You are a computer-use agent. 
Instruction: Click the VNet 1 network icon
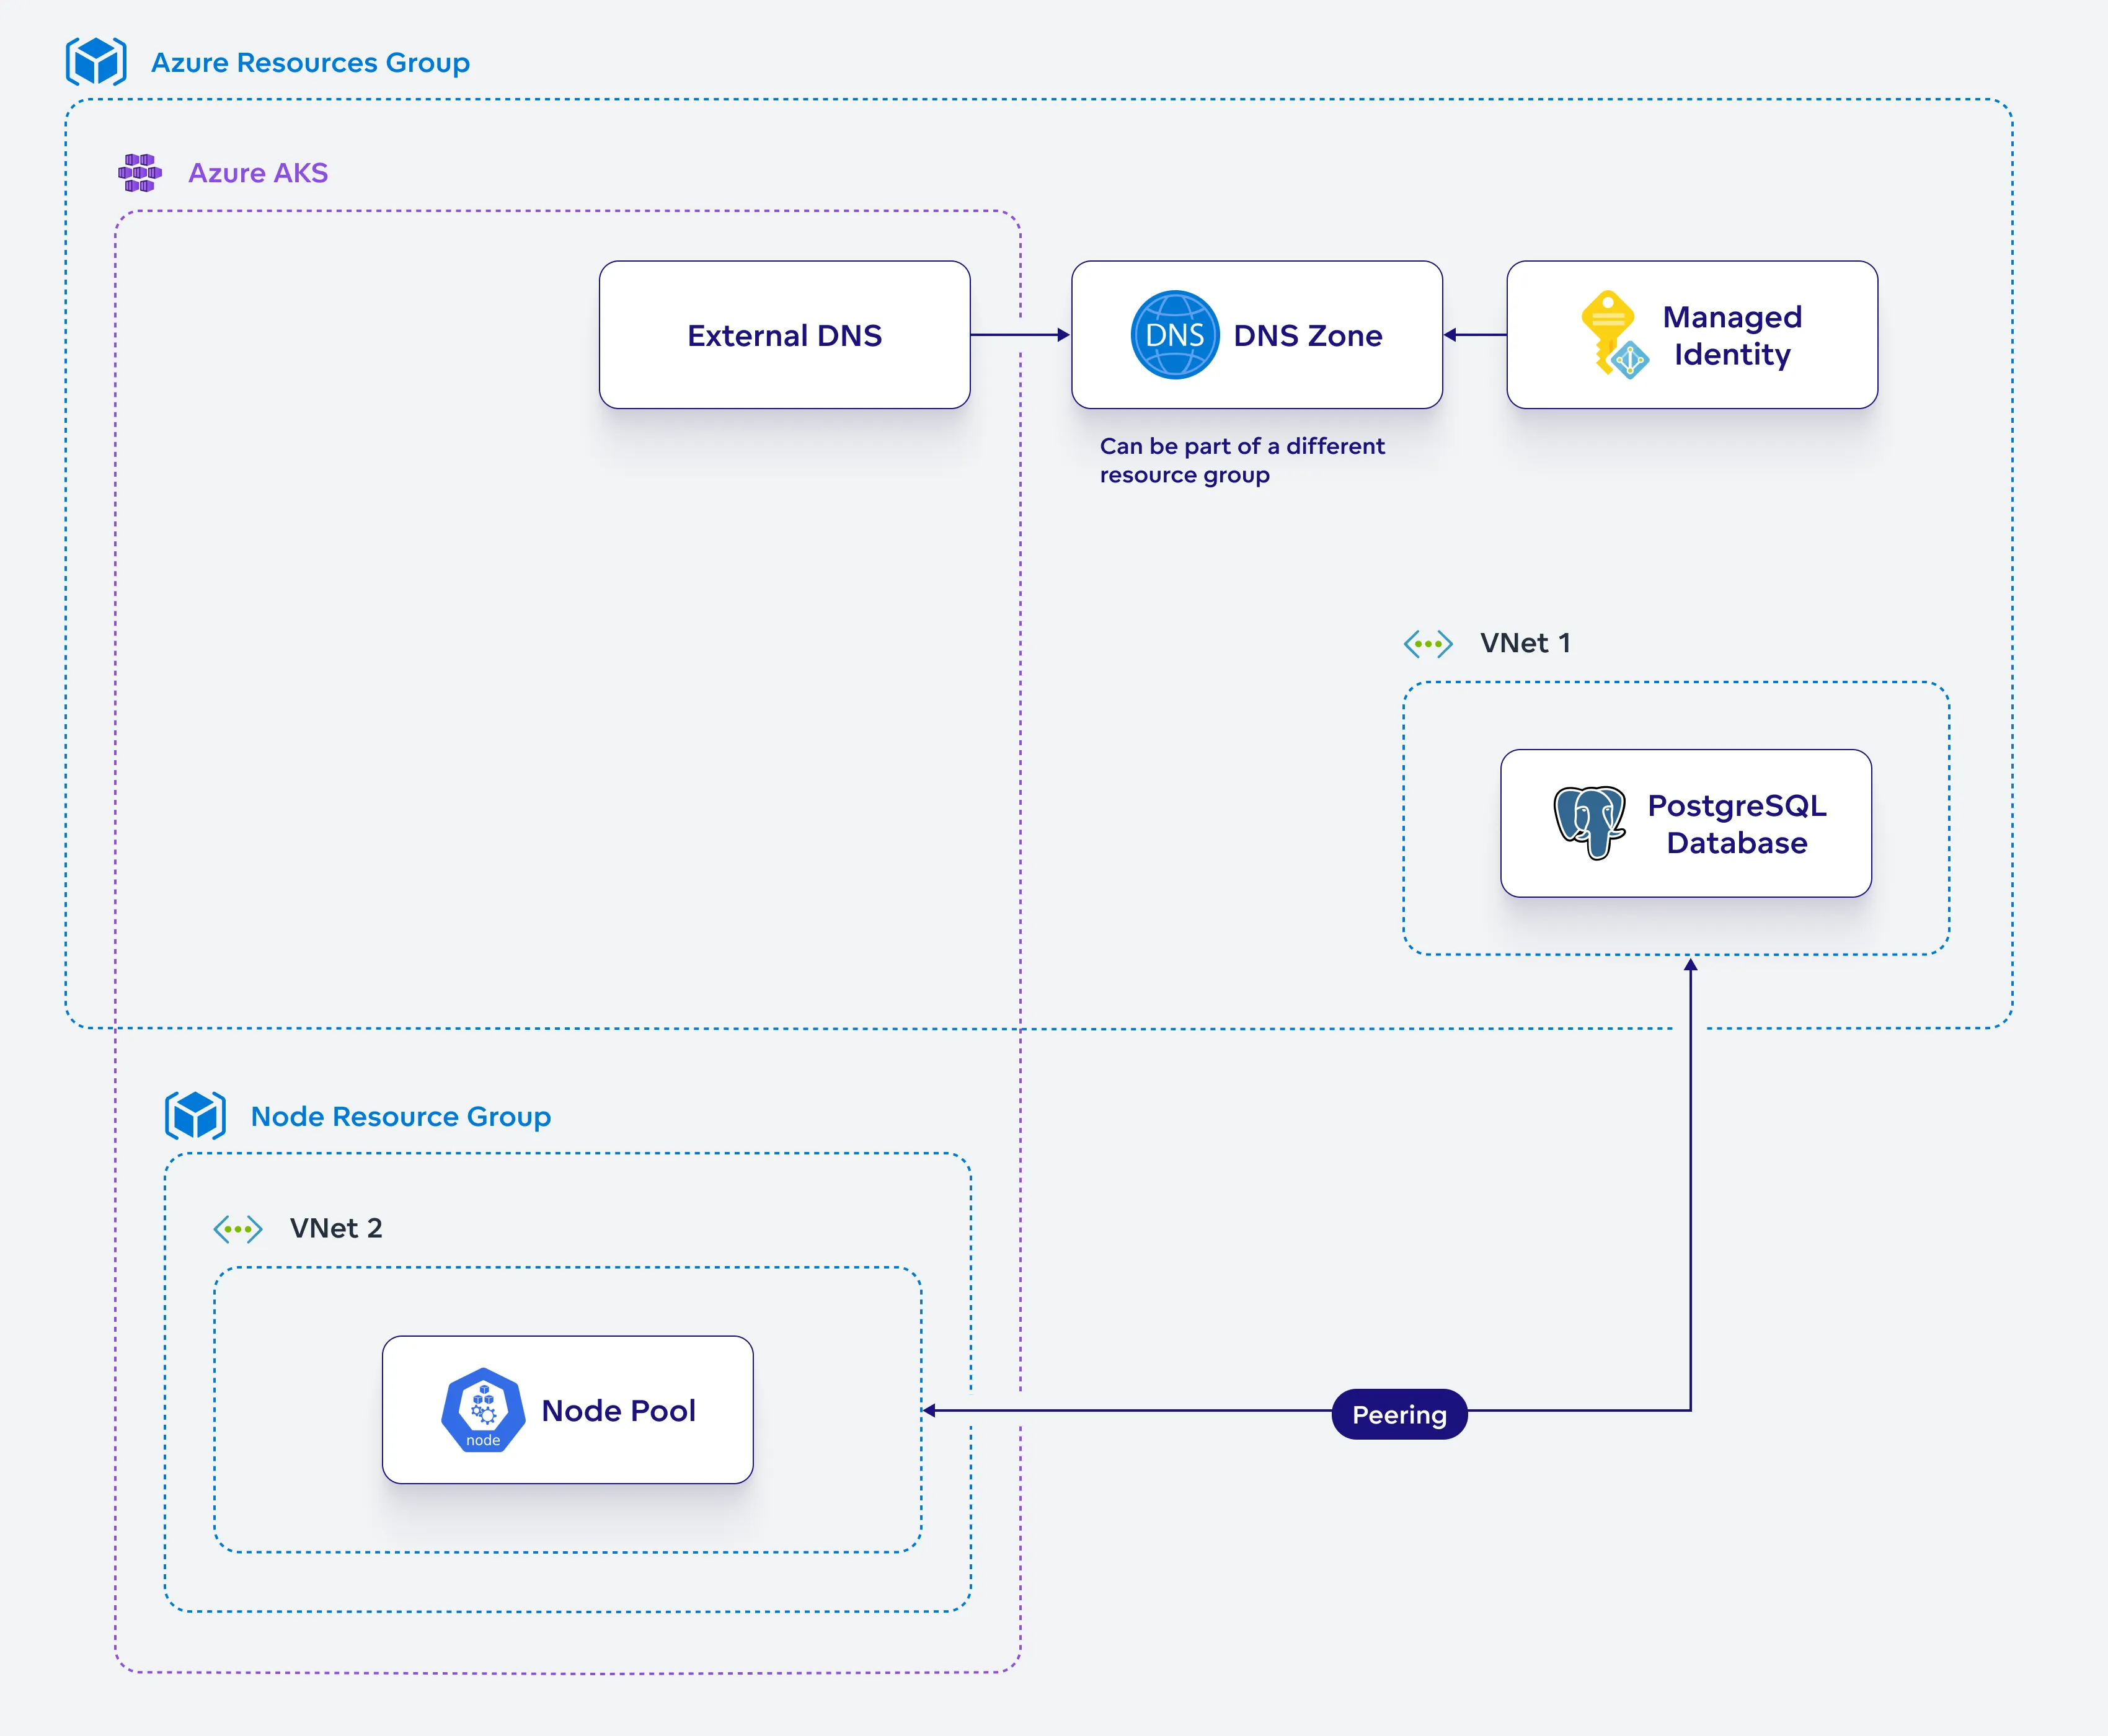[1428, 644]
